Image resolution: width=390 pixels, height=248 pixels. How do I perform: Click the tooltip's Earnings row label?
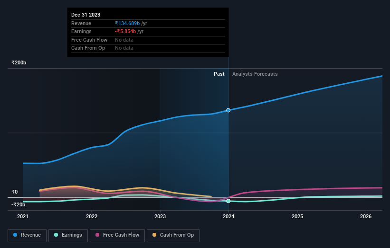tap(81, 31)
